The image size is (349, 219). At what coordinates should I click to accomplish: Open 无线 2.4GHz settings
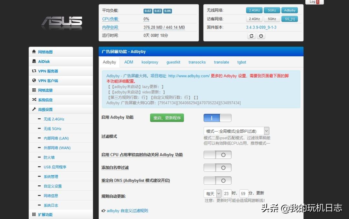pos(54,119)
